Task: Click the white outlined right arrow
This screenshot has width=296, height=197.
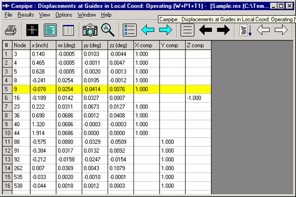Action: coord(281,30)
